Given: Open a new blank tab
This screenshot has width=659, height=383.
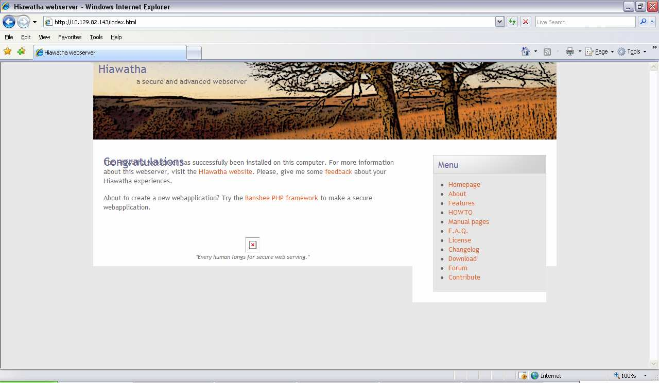Looking at the screenshot, I should pyautogui.click(x=194, y=53).
